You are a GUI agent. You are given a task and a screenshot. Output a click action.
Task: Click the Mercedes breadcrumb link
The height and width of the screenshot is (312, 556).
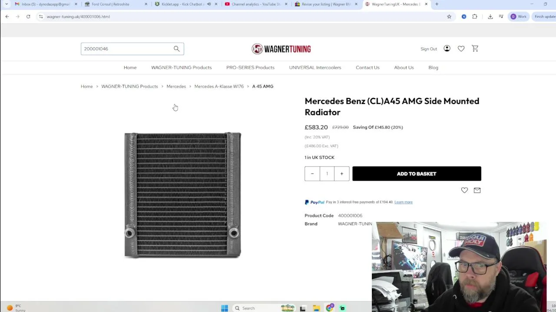pos(176,86)
